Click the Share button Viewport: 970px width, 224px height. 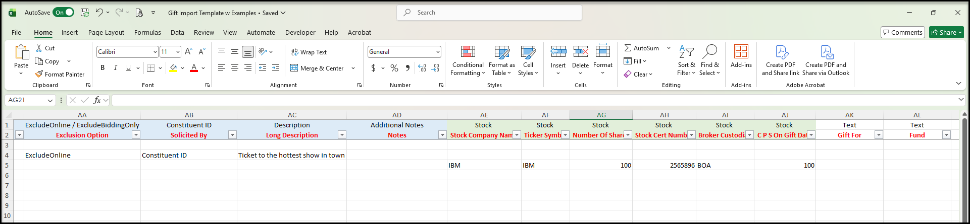946,32
